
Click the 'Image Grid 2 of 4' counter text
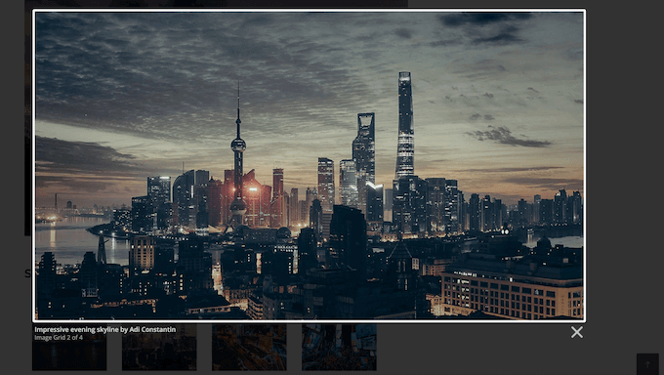point(59,338)
